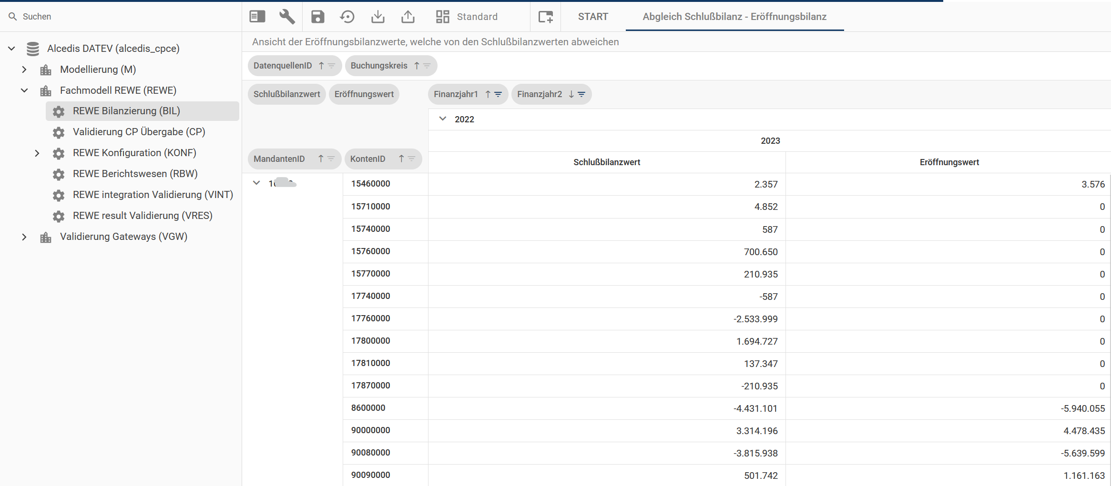Click the add new tab icon
The image size is (1111, 486).
point(546,17)
